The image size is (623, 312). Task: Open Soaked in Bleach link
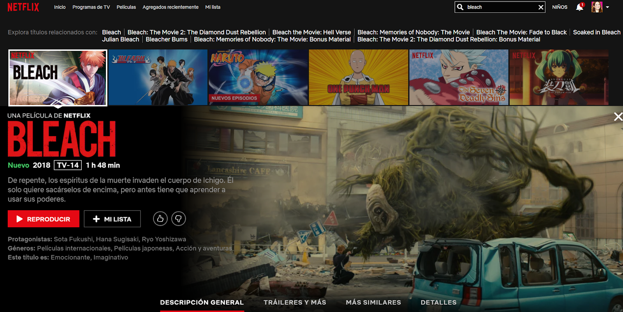[597, 32]
